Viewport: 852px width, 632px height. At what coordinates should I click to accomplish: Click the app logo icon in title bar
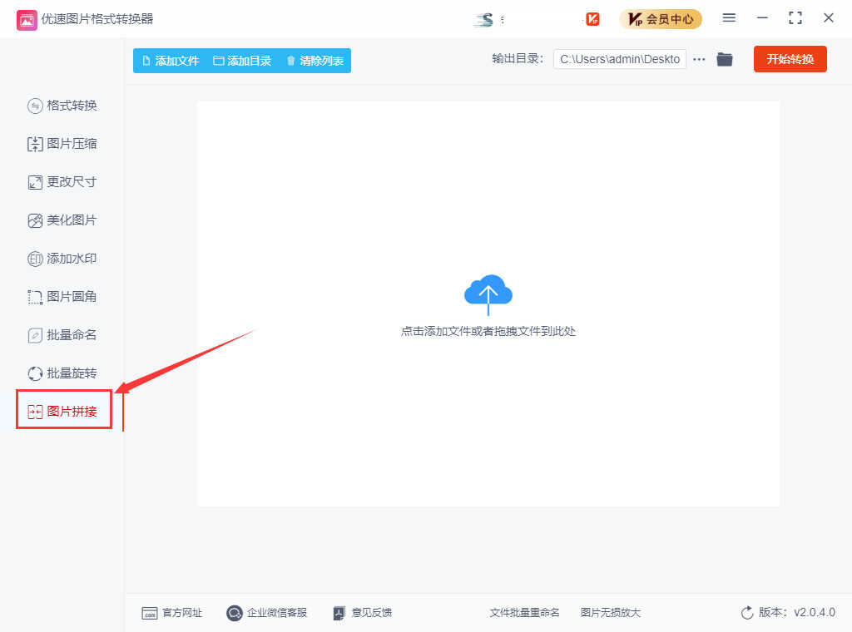tap(27, 20)
